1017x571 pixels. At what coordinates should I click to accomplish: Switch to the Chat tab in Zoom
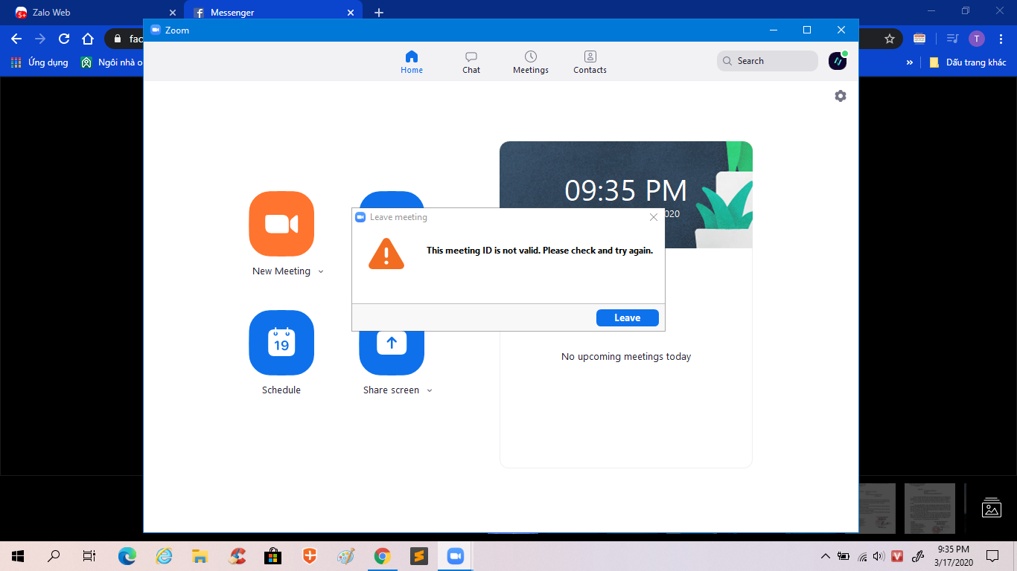coord(471,62)
